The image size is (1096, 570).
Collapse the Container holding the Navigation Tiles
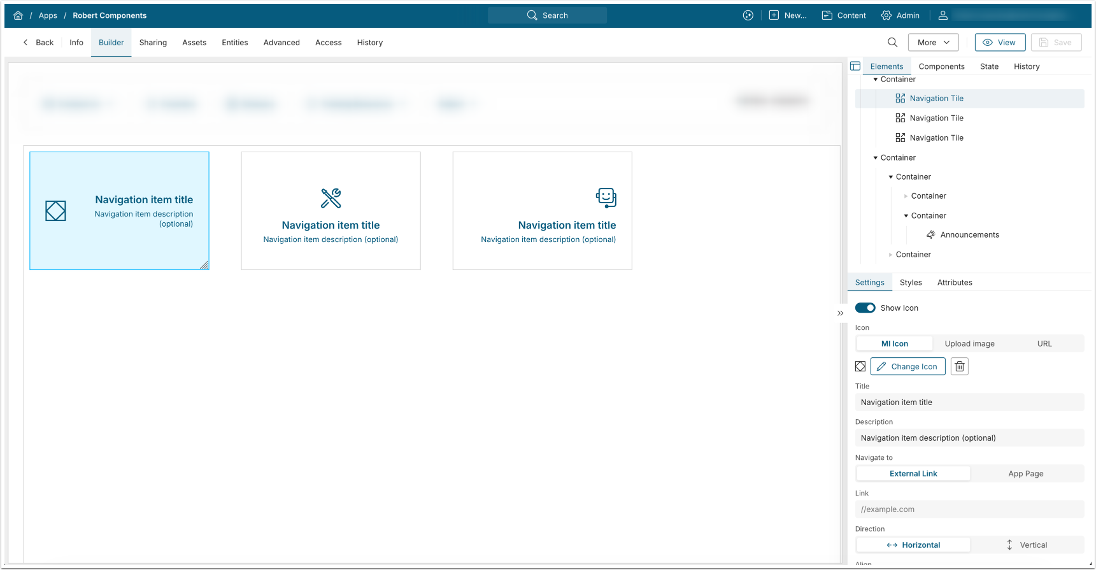click(876, 80)
